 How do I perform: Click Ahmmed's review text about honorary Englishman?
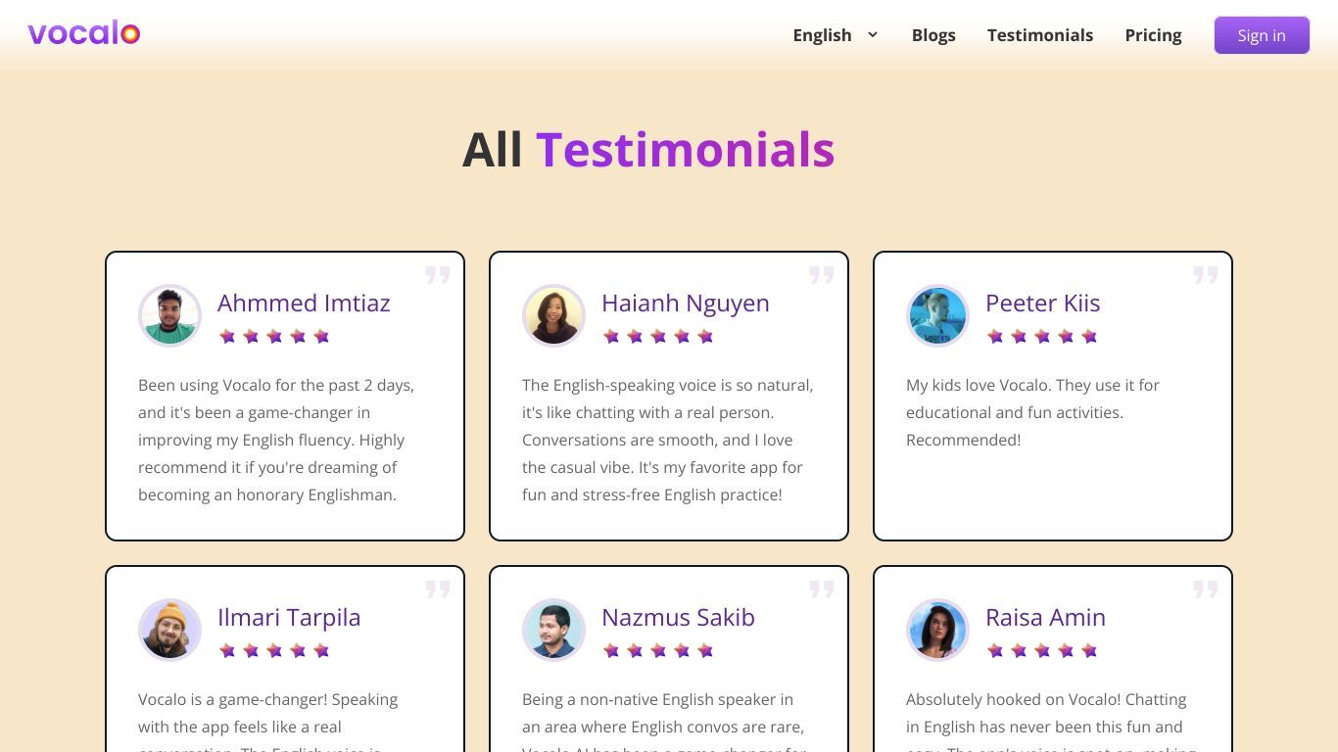coord(276,440)
